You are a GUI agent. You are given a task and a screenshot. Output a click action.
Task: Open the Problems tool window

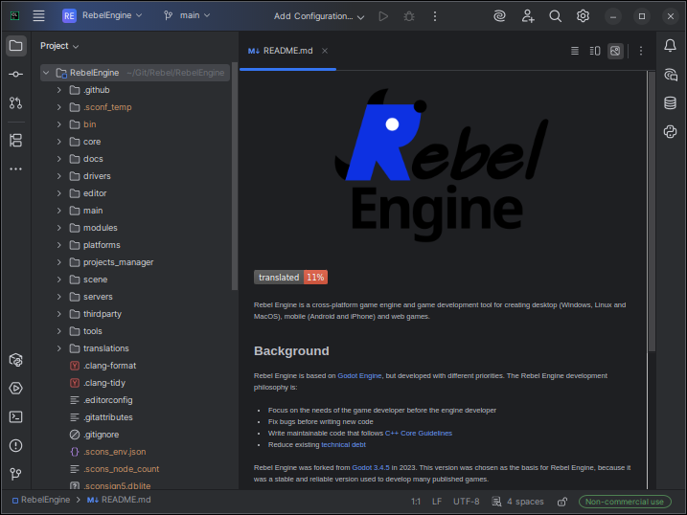pyautogui.click(x=15, y=445)
